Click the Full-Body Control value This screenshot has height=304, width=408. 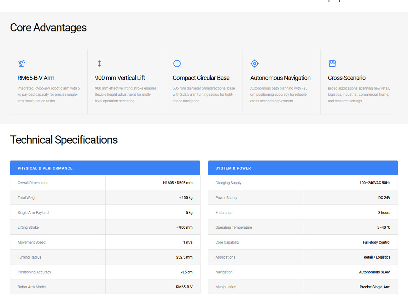coord(376,242)
